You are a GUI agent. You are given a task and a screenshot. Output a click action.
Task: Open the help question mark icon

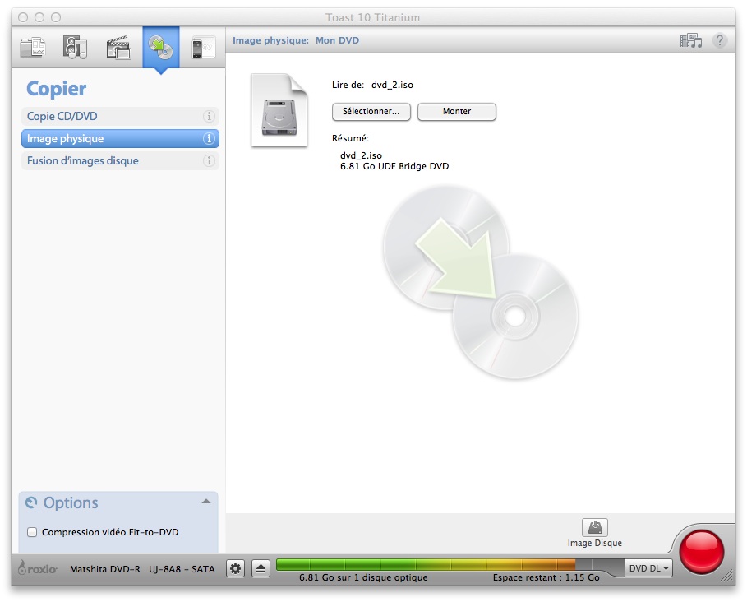(719, 40)
